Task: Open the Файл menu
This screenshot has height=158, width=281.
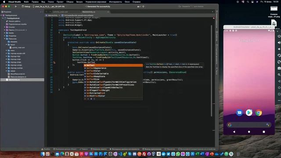Action: click(x=26, y=2)
